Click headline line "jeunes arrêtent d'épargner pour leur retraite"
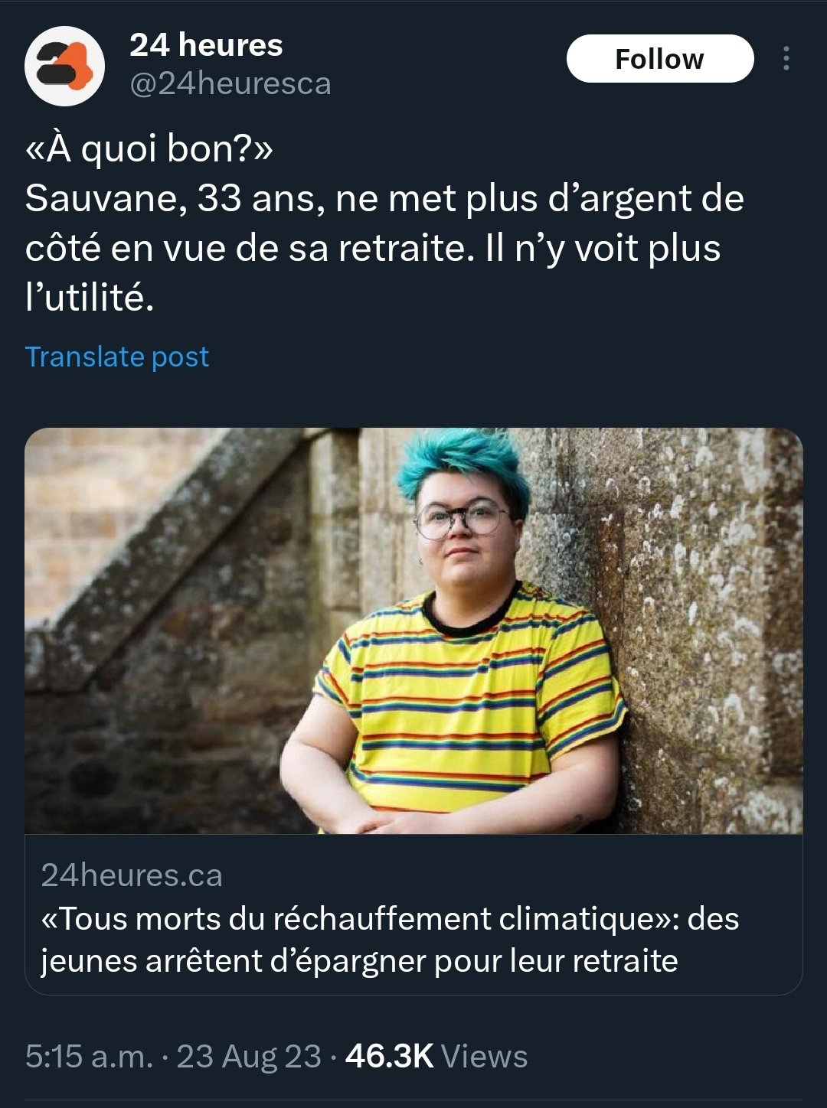The height and width of the screenshot is (1108, 827). pos(359,961)
